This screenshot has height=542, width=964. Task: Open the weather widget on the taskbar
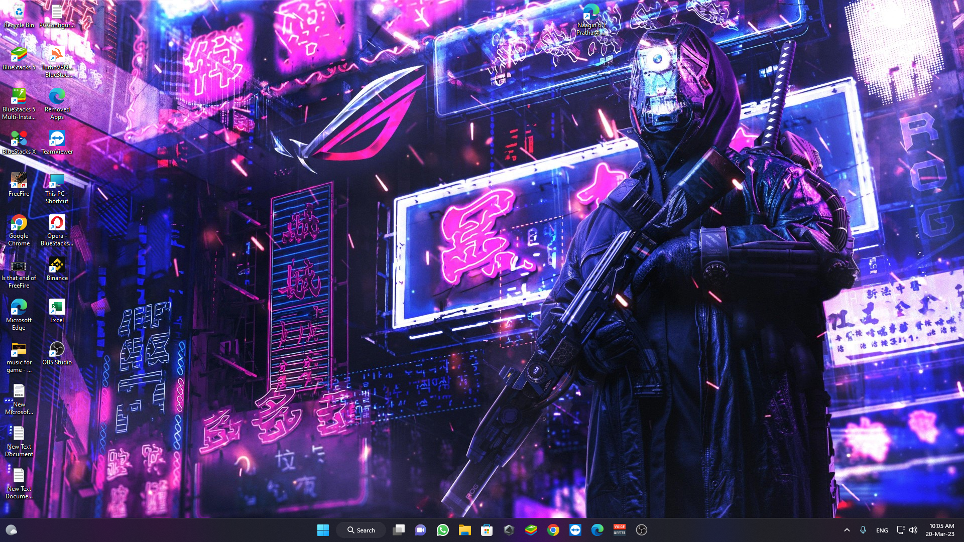[11, 530]
